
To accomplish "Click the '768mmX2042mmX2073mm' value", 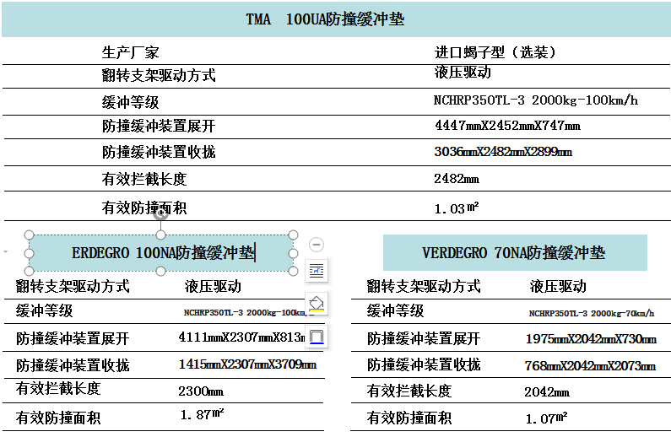I will click(590, 365).
